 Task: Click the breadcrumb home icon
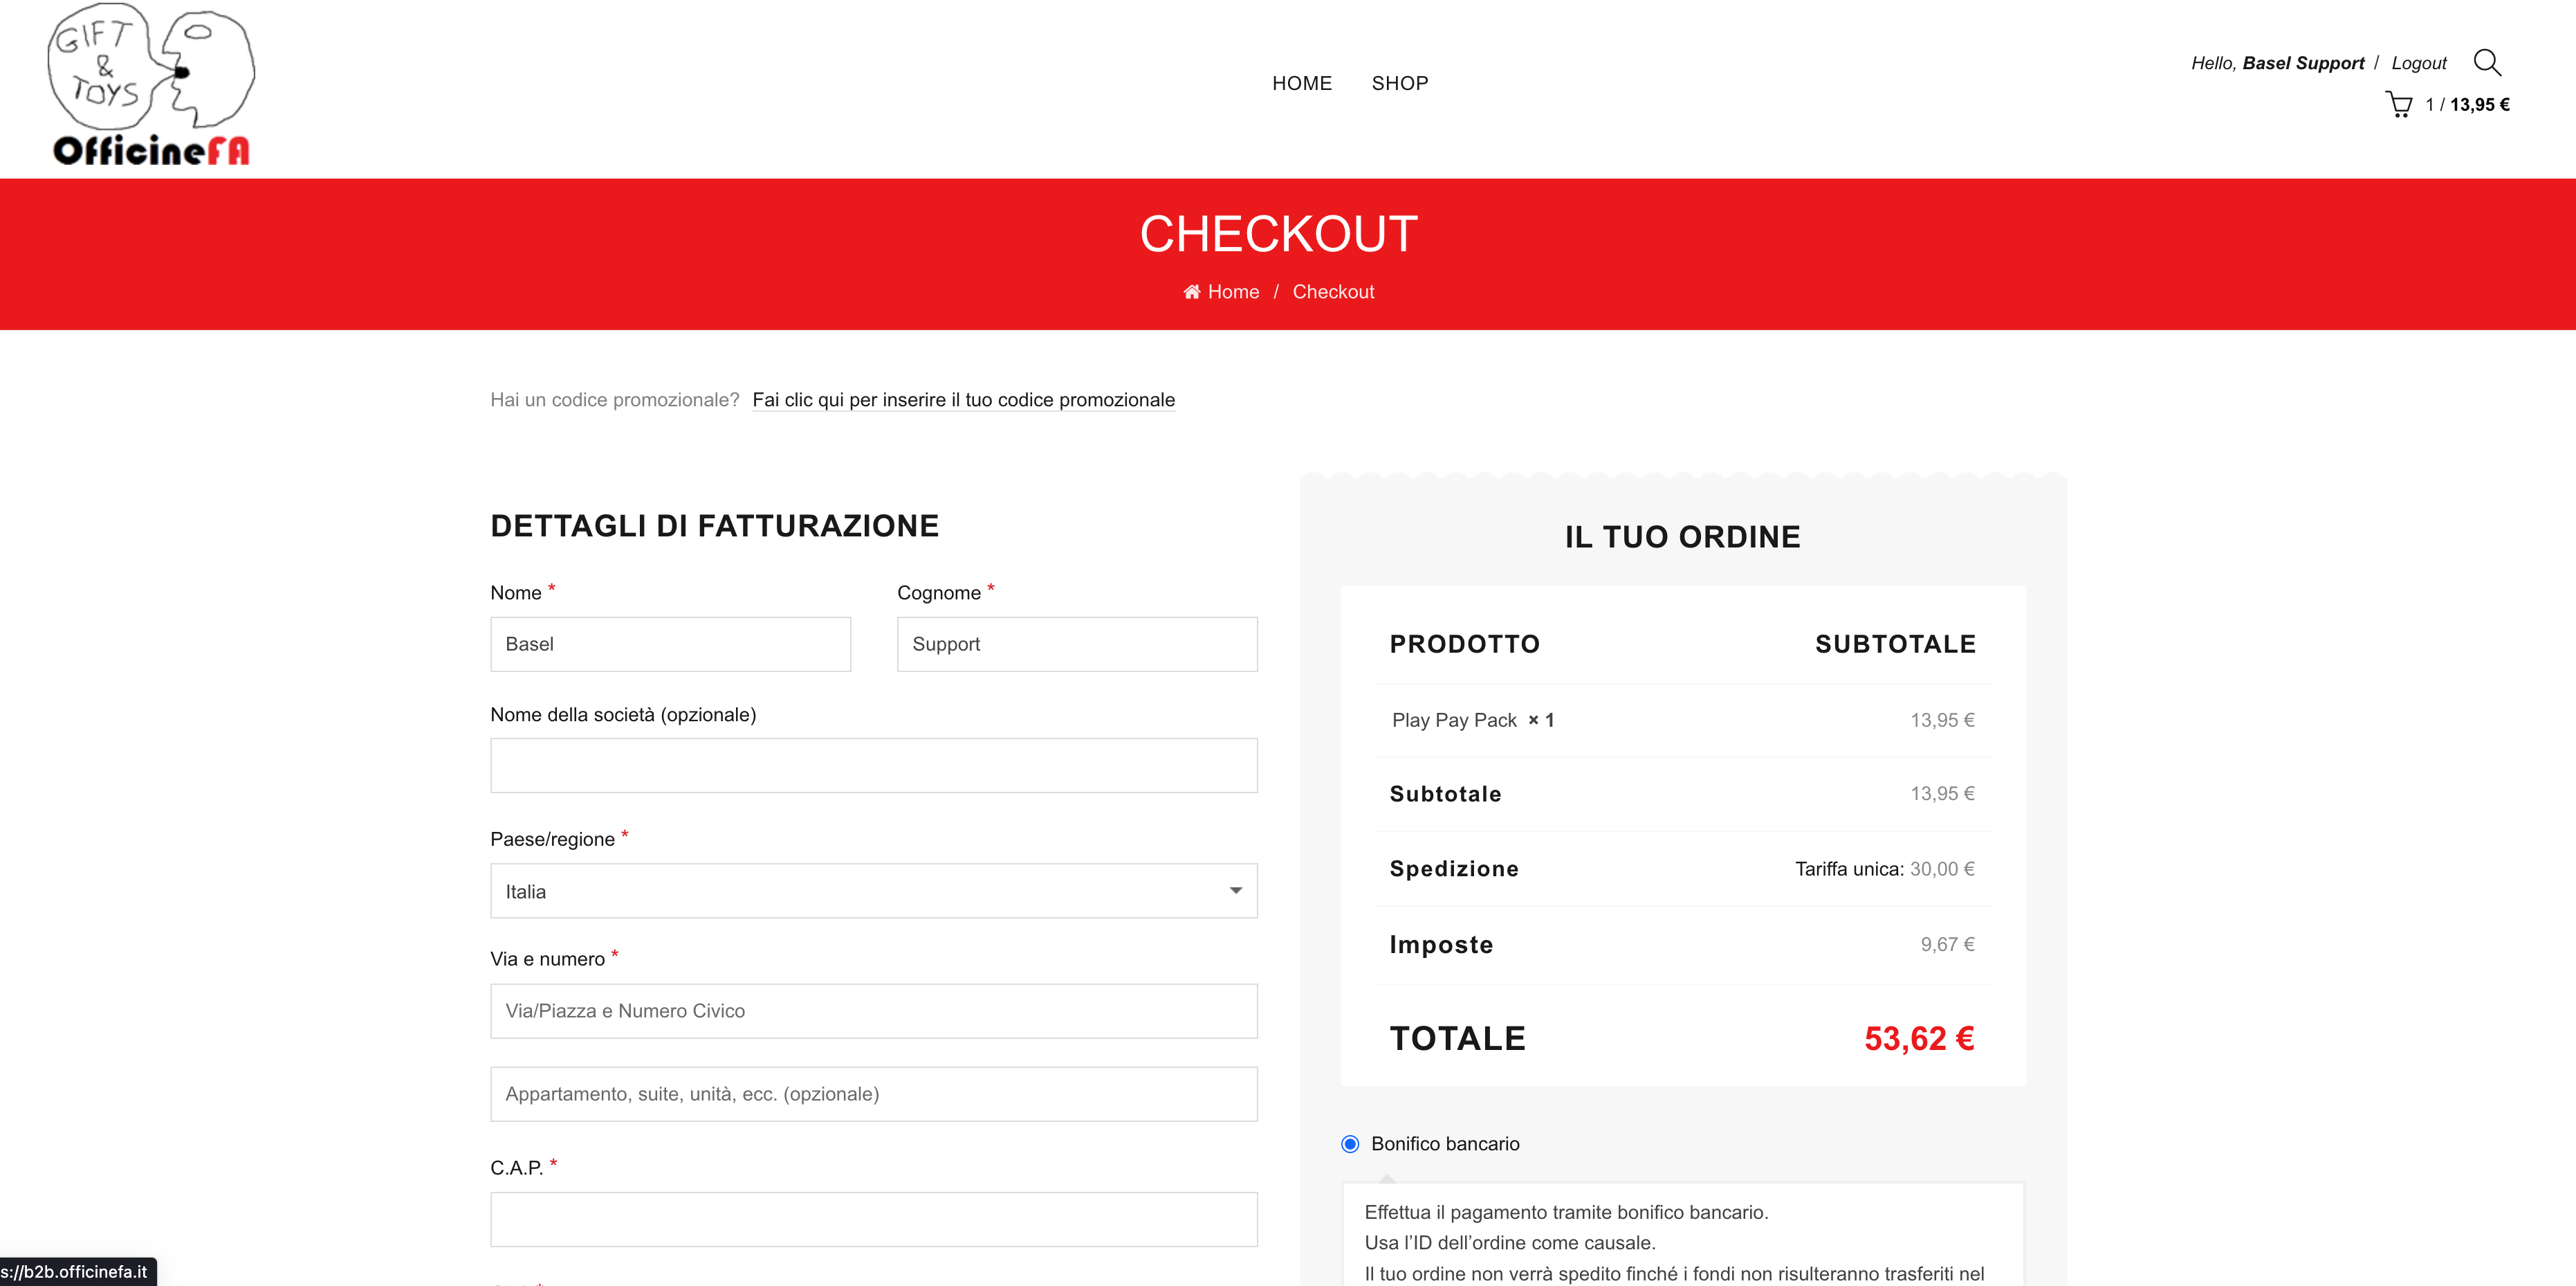pos(1191,292)
